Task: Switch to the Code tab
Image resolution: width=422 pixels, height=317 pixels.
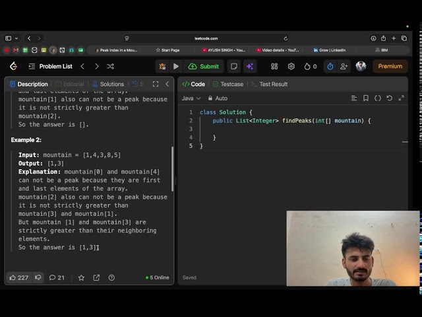Action: pyautogui.click(x=193, y=84)
